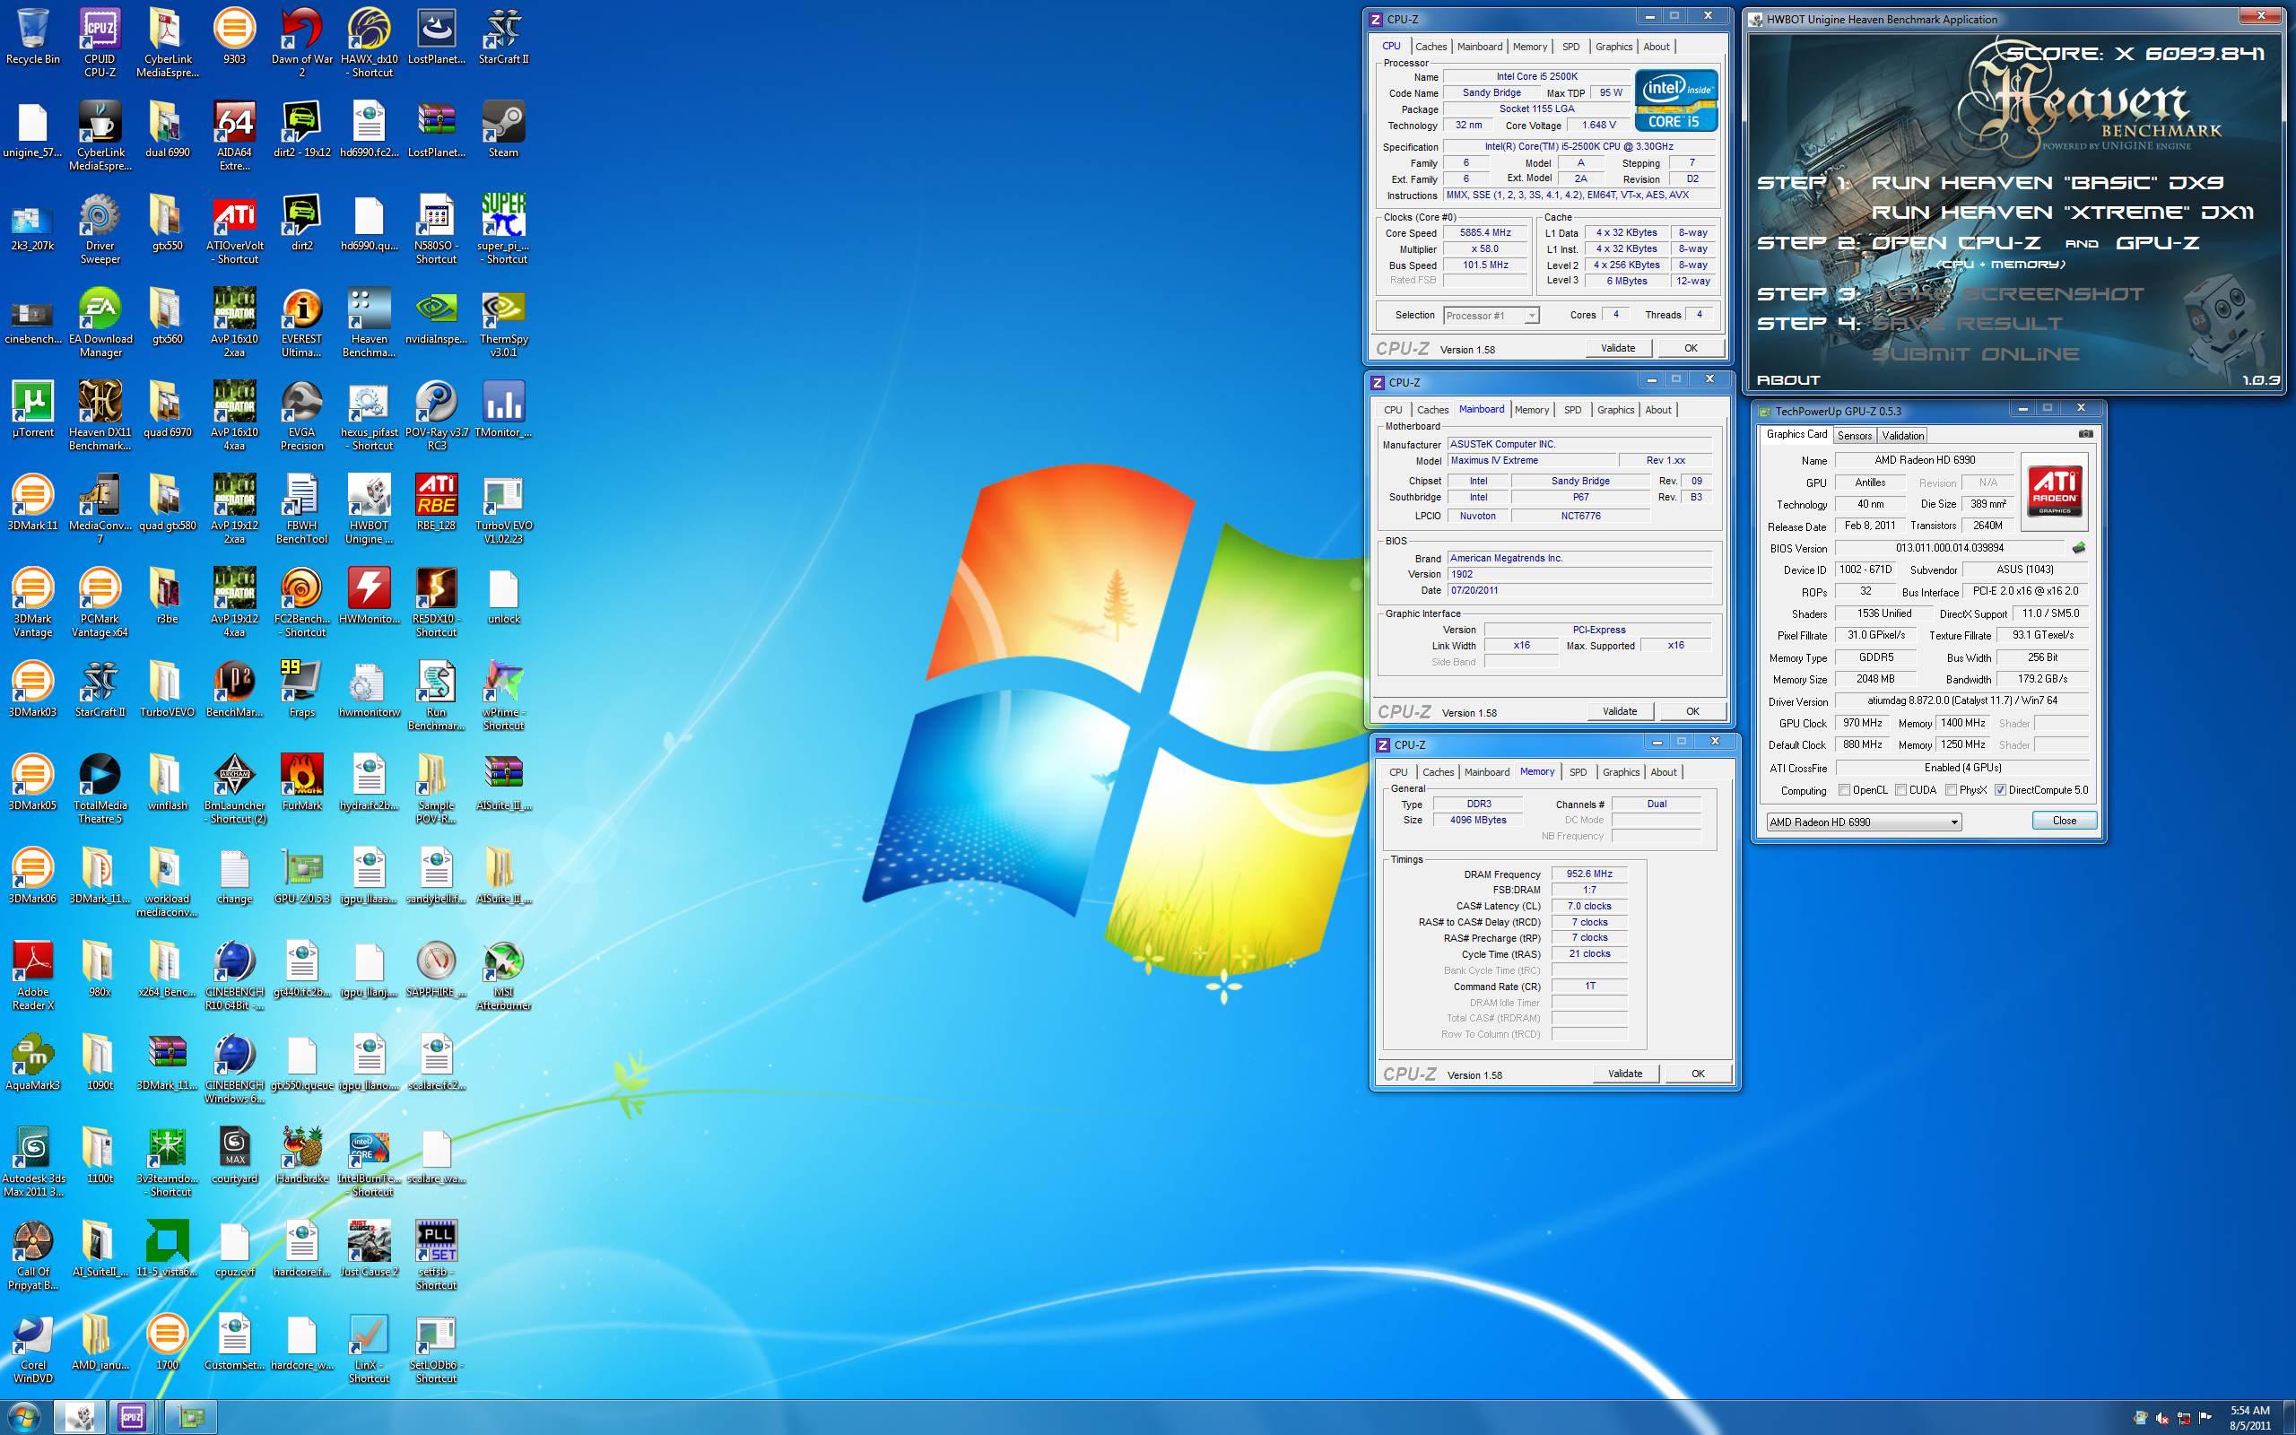Uncheck DirectCompute 5.0 checkbox
This screenshot has height=1435, width=2296.
tap(2001, 789)
